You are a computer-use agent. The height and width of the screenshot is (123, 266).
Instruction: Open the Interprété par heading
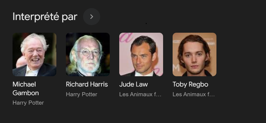point(45,17)
